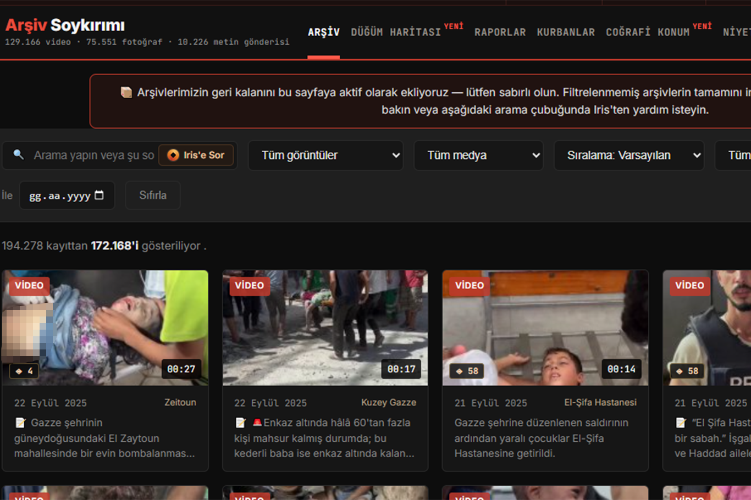Click the search input field
This screenshot has height=500, width=751.
coord(93,155)
